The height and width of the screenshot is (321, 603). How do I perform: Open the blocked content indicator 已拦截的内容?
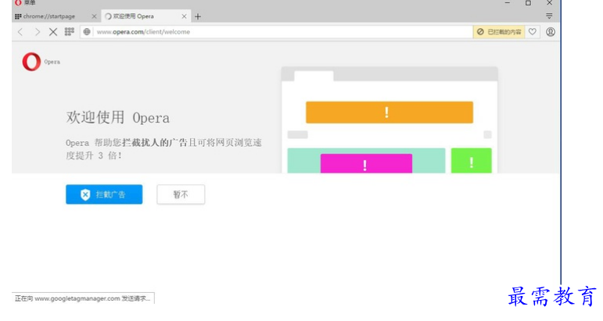pyautogui.click(x=499, y=32)
